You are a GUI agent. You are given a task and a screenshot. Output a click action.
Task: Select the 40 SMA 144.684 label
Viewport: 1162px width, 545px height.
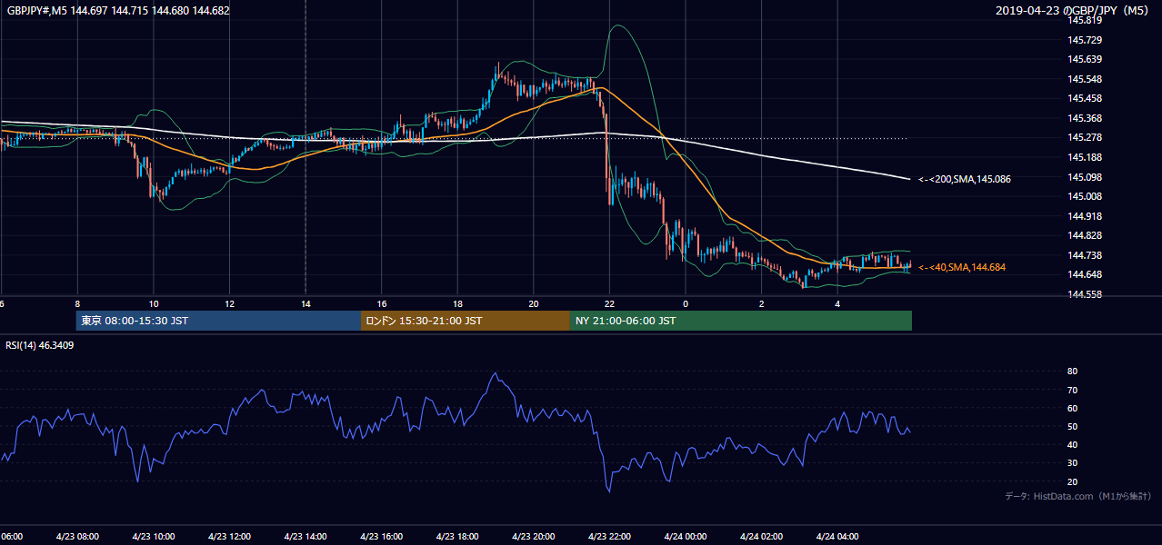962,267
